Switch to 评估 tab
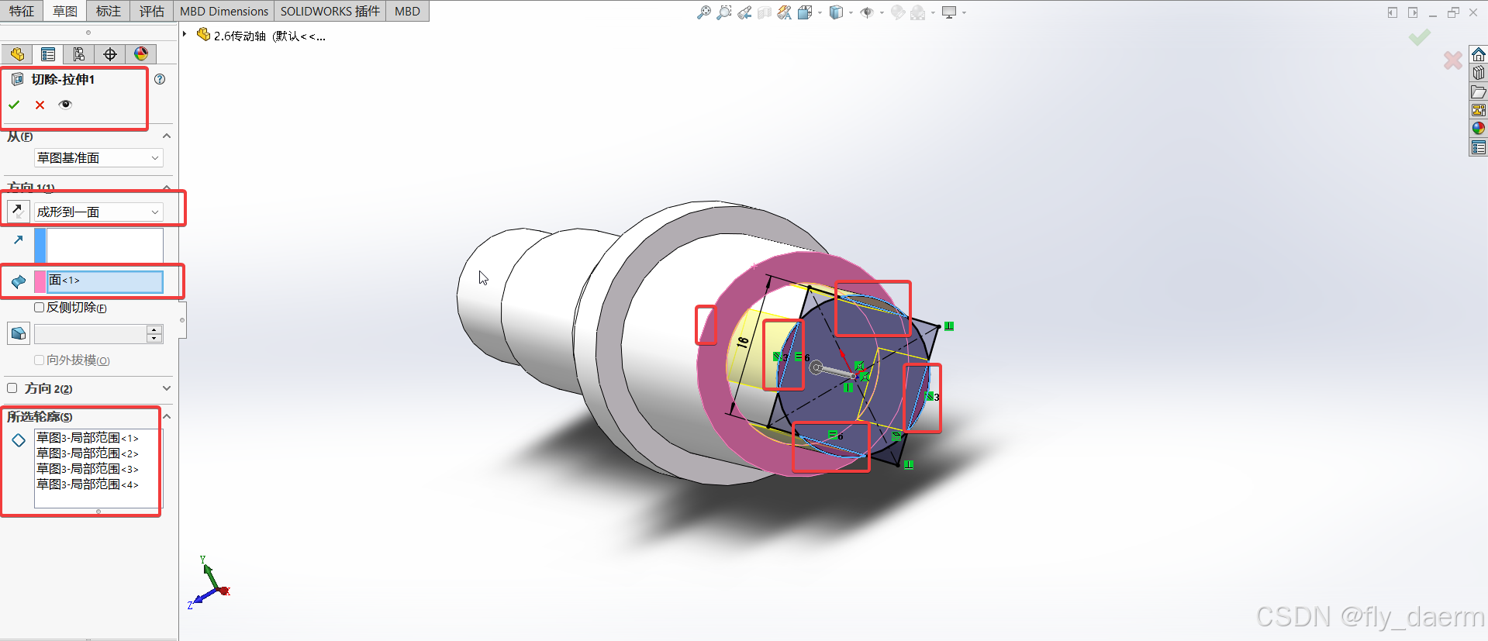Viewport: 1488px width, 641px height. coord(152,11)
